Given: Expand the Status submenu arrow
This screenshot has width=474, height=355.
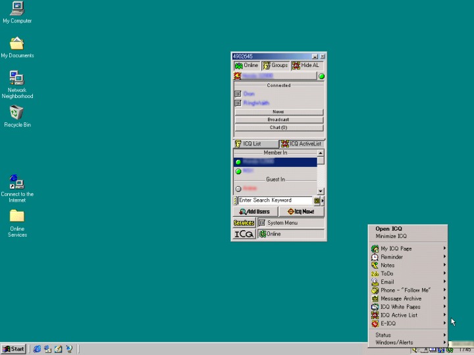Looking at the screenshot, I should coord(445,335).
